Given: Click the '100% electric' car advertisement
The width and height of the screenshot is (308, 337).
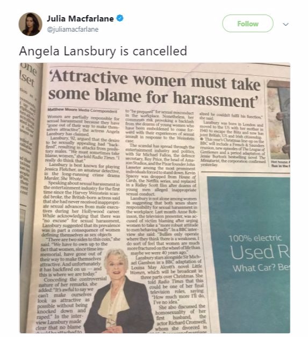Looking at the screenshot, I should tap(249, 255).
